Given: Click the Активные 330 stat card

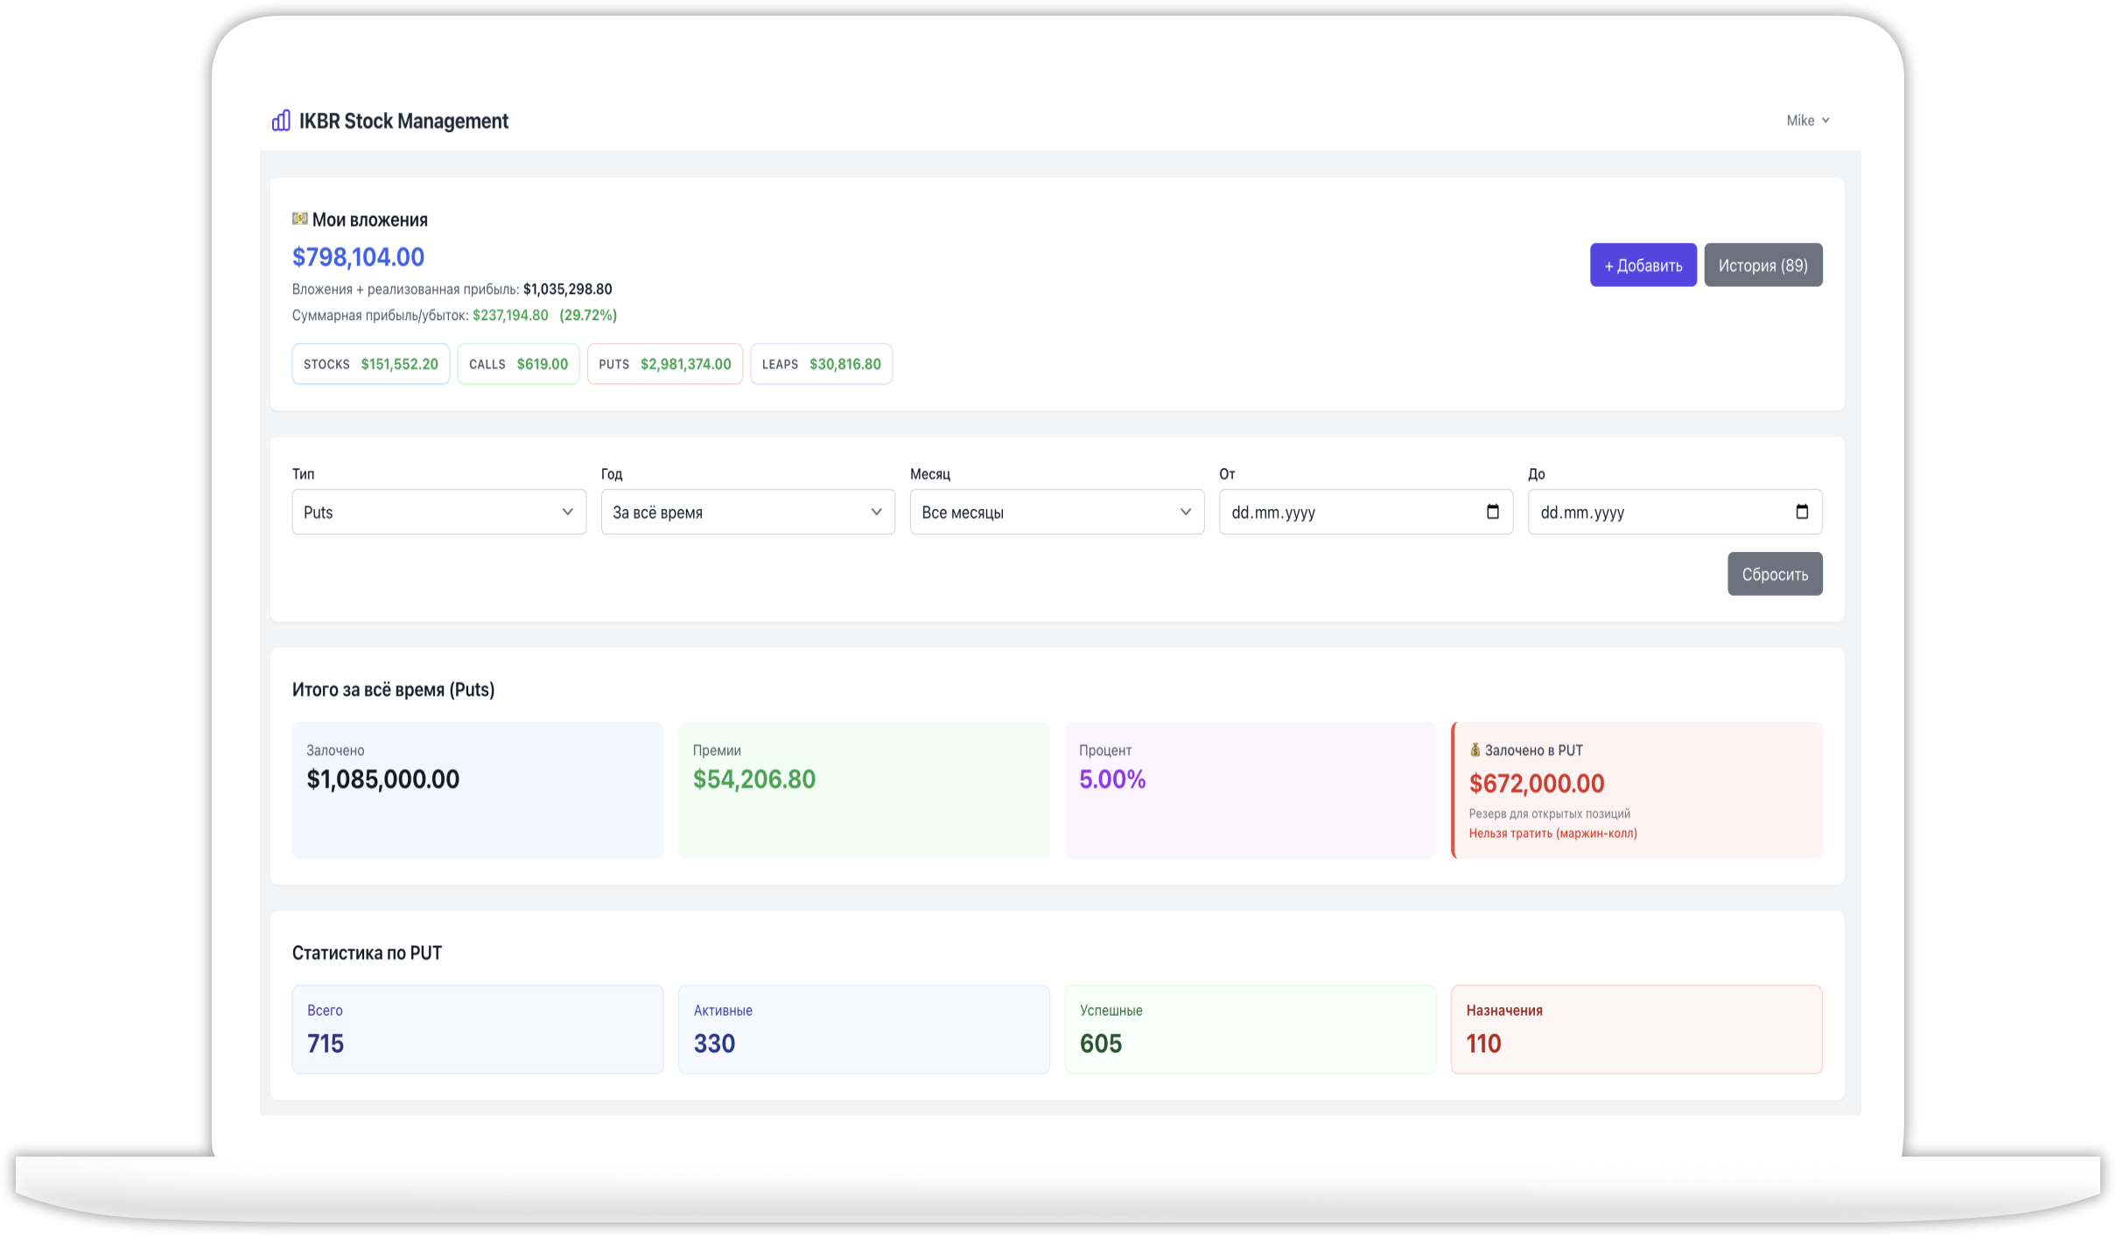Looking at the screenshot, I should [x=863, y=1029].
